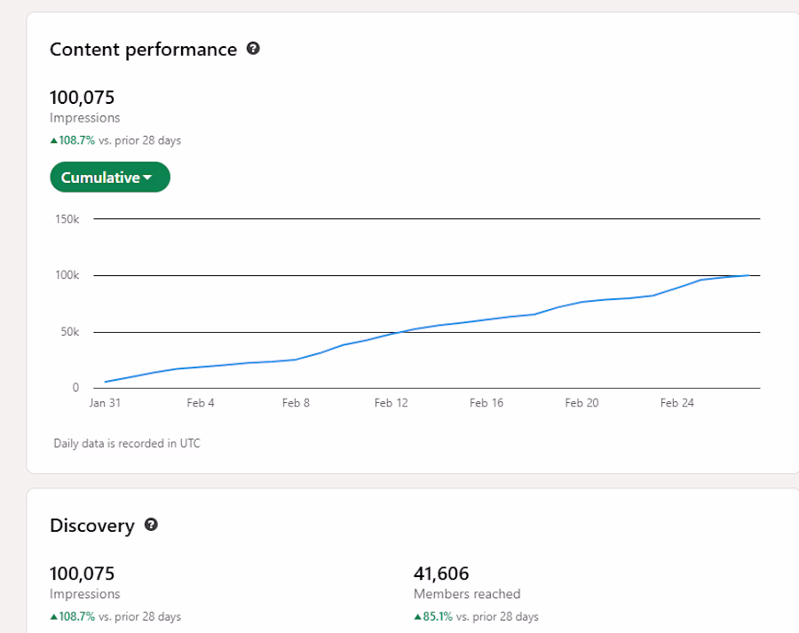Select the Jan 31 chart axis label
Screen dimensions: 799x633
pos(105,403)
